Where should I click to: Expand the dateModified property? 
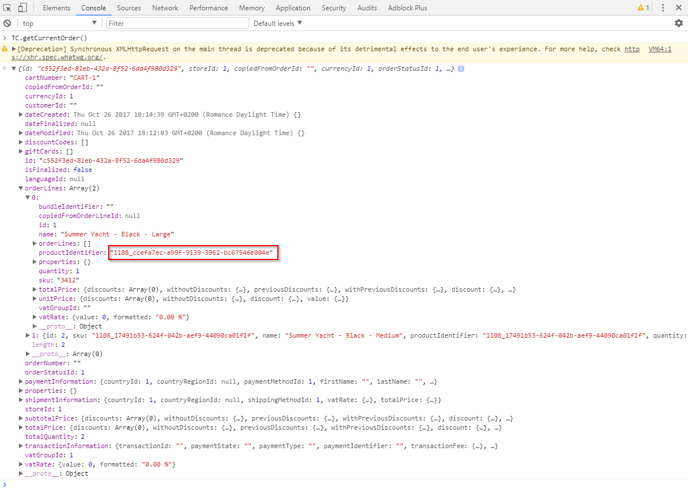pyautogui.click(x=21, y=133)
